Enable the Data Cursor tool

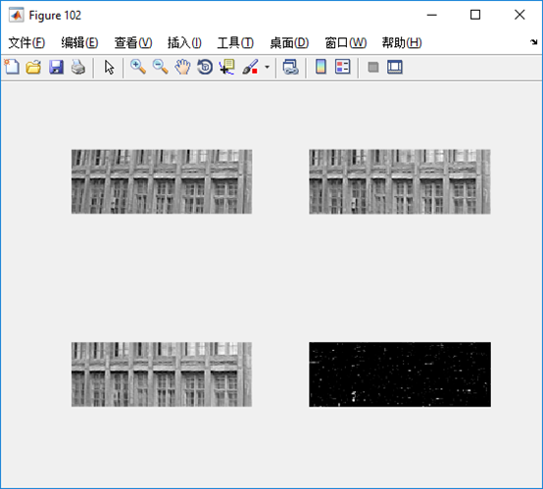(227, 67)
